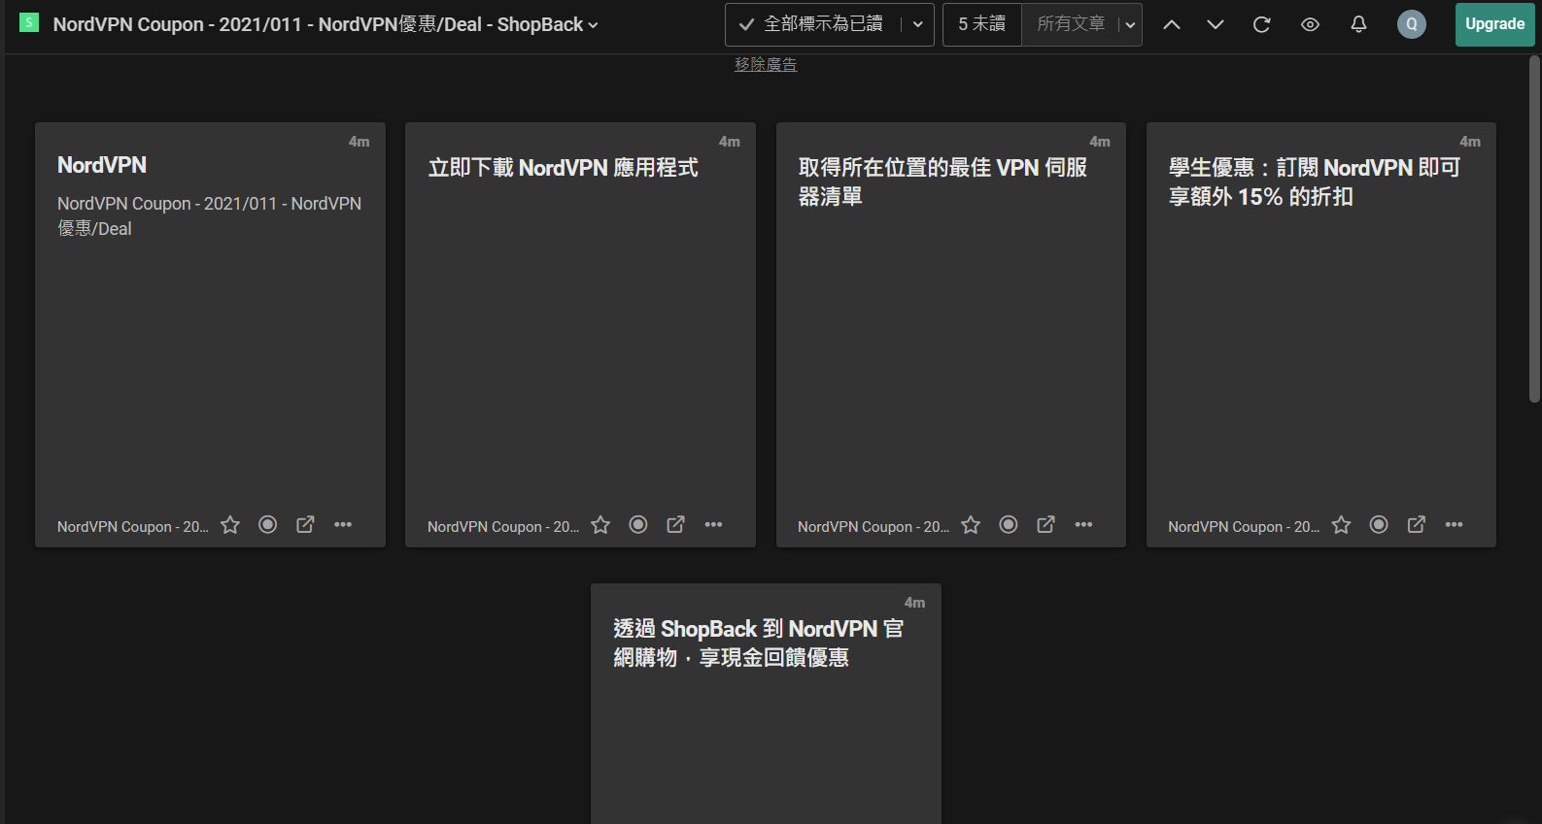
Task: Open more options on the 學生優惠 card
Action: 1454,525
